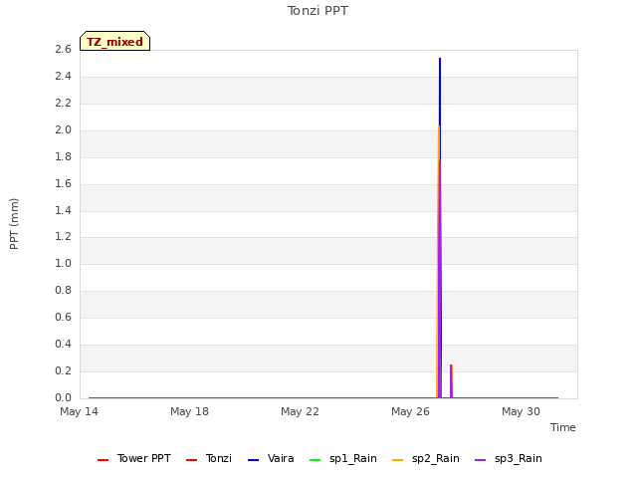Click the 0.0 y-axis tick label
This screenshot has width=637, height=478.
[63, 397]
